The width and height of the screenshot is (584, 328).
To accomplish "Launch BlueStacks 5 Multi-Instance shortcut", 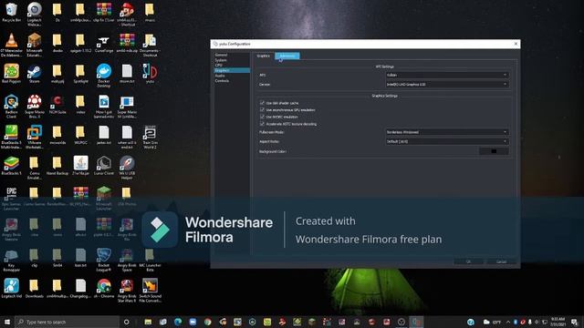I will tap(11, 137).
